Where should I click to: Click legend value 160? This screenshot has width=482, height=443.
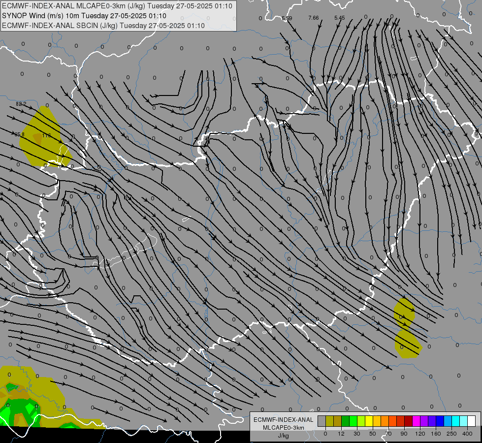pos(436,434)
